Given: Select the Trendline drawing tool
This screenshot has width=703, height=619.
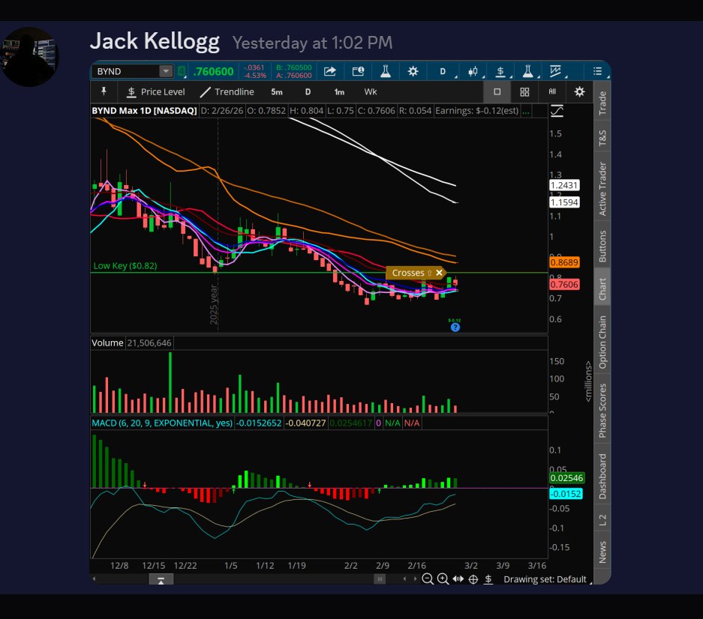Looking at the screenshot, I should [x=227, y=92].
